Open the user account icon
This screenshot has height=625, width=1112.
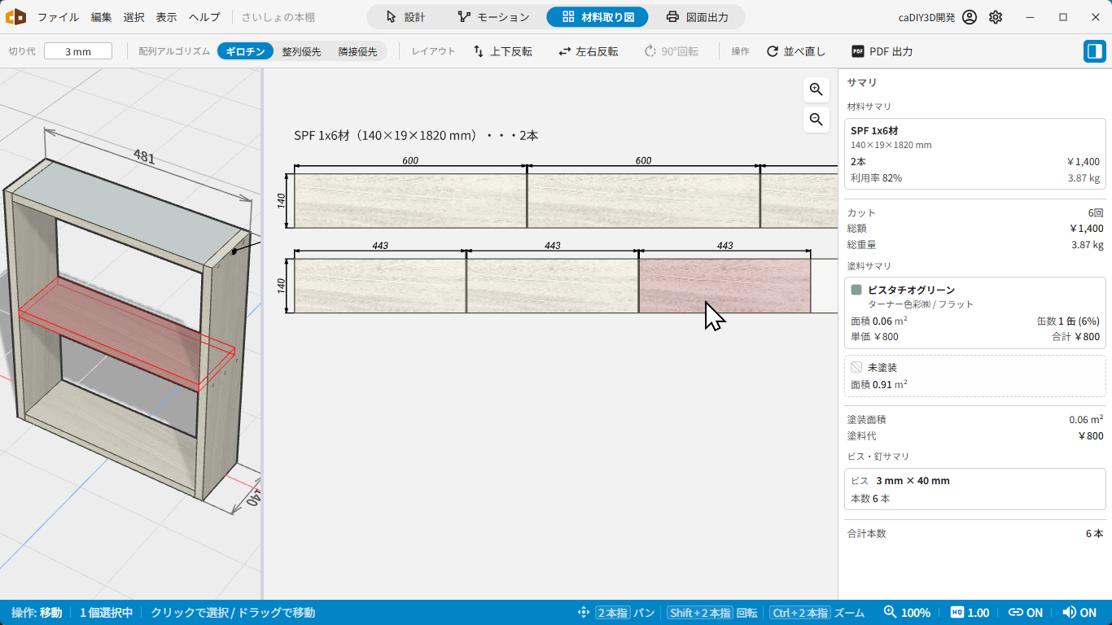(970, 17)
